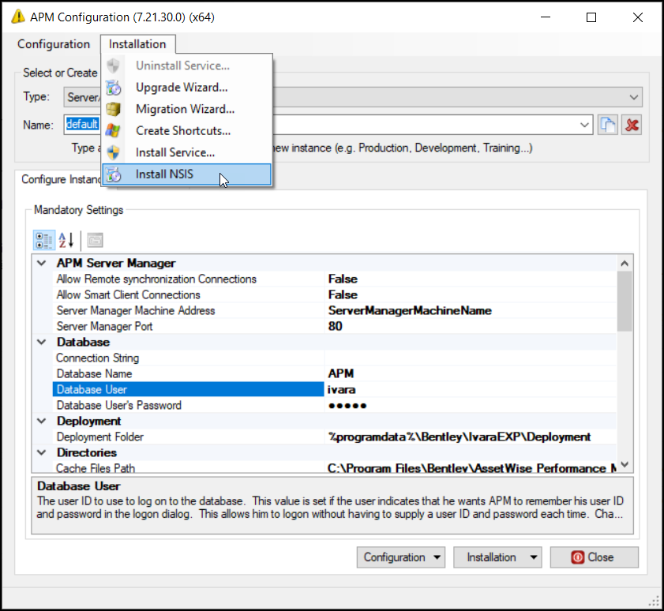Click the ServerManagerMachineName value cell
Screen dimensions: 664x611
point(470,310)
